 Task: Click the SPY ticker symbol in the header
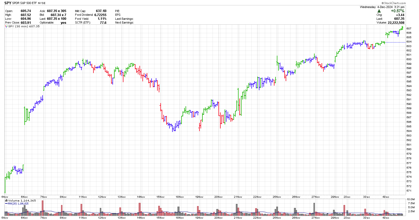[x=8, y=3]
